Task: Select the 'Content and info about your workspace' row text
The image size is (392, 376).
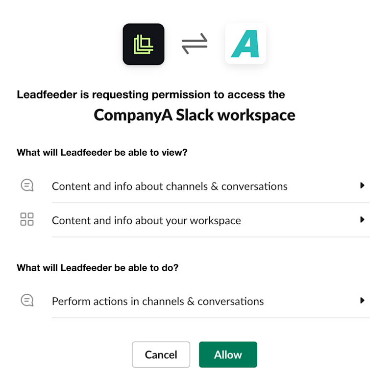Action: [x=146, y=221]
